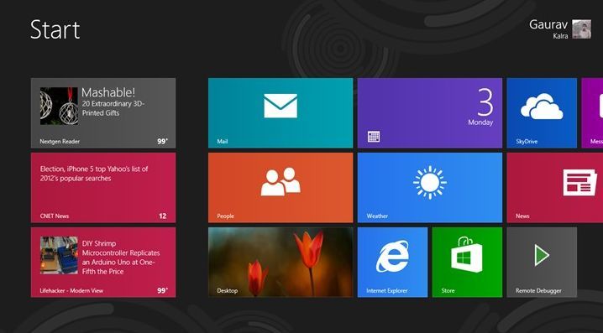Viewport: 603px width, 333px height.
Task: Open the partially visible Messaging tile
Action: (592, 113)
